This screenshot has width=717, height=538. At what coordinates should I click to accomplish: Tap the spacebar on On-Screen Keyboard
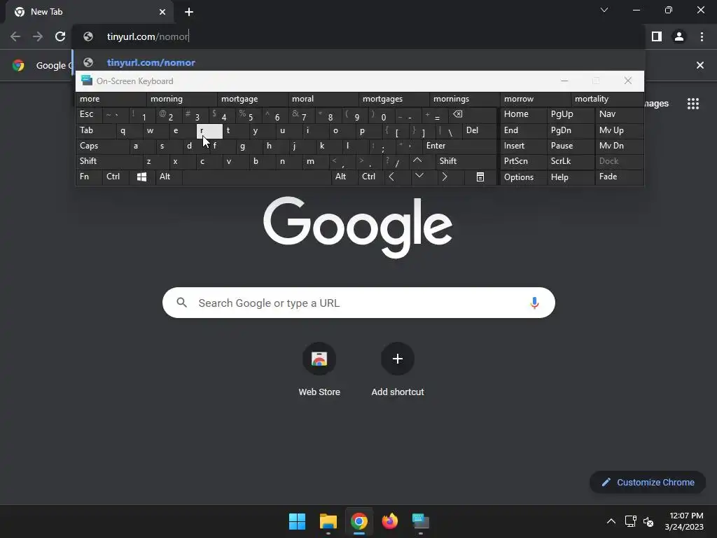coord(256,177)
